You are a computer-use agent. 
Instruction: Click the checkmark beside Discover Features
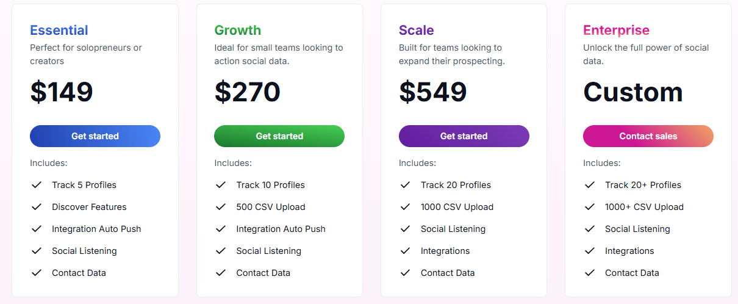(x=37, y=207)
